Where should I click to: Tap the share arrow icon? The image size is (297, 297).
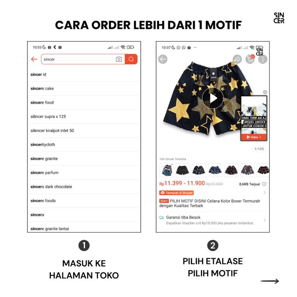237,59
